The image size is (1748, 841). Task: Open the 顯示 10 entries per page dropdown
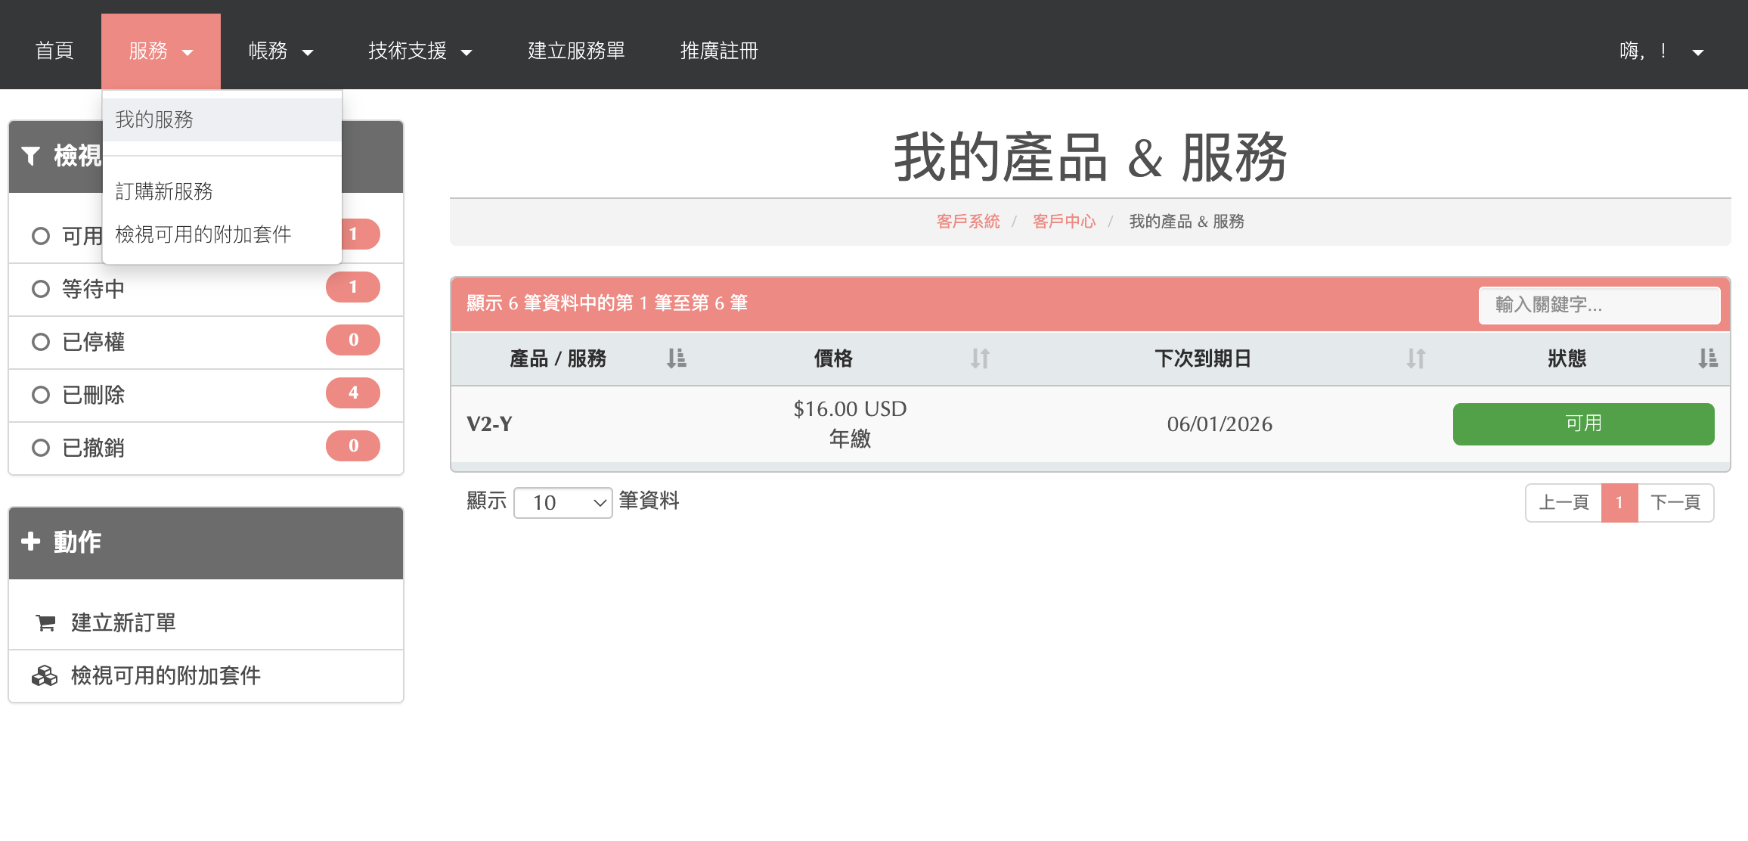[563, 503]
